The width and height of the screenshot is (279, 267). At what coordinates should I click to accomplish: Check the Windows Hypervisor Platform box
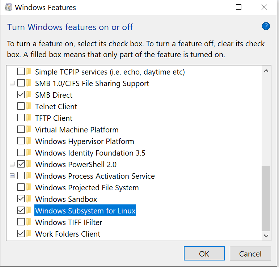[21, 141]
